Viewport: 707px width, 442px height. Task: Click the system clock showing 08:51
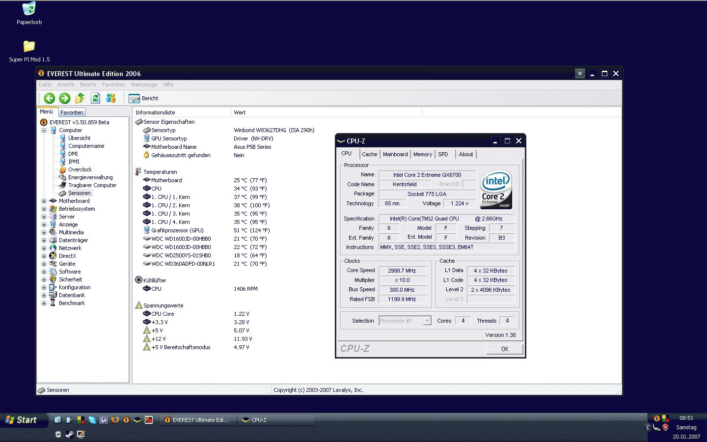click(686, 418)
